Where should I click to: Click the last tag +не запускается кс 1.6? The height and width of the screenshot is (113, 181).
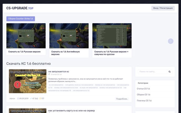[81, 90]
